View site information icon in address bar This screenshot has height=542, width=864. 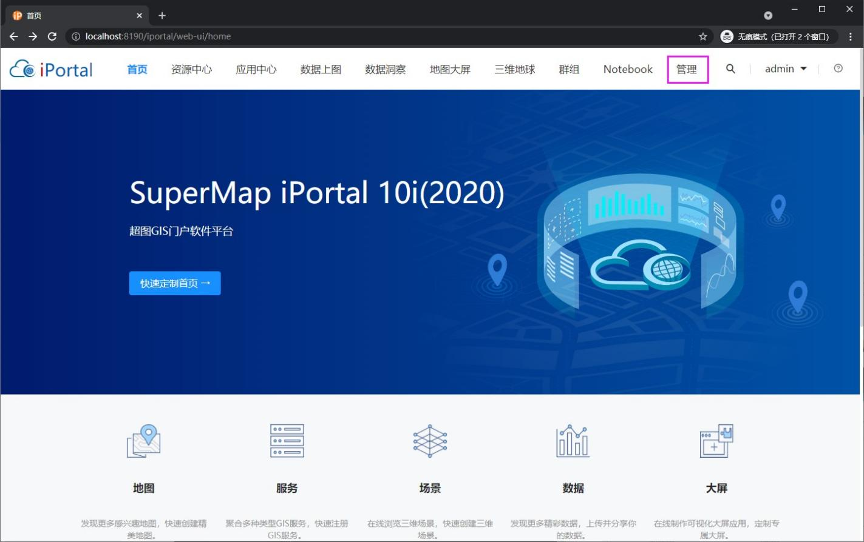76,36
